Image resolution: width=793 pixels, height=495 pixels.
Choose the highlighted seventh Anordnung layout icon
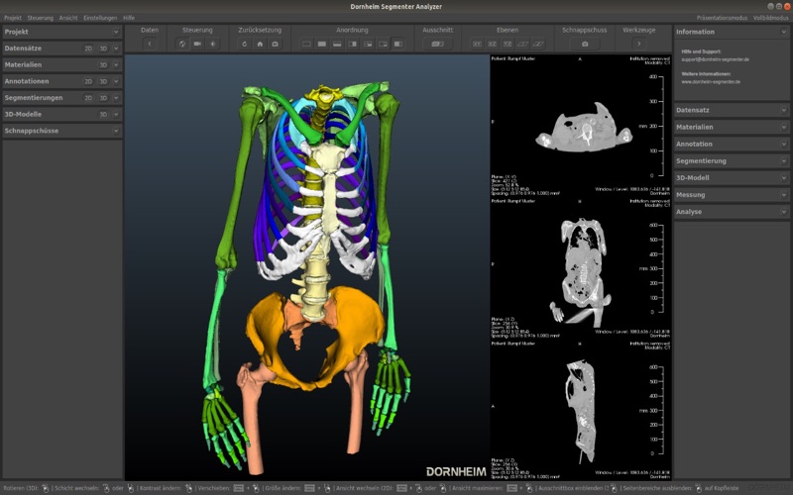(x=398, y=44)
